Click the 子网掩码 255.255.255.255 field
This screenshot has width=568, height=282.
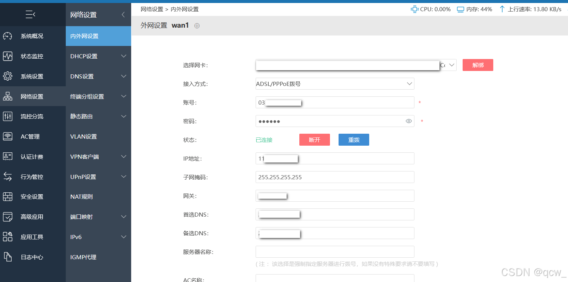pos(335,177)
